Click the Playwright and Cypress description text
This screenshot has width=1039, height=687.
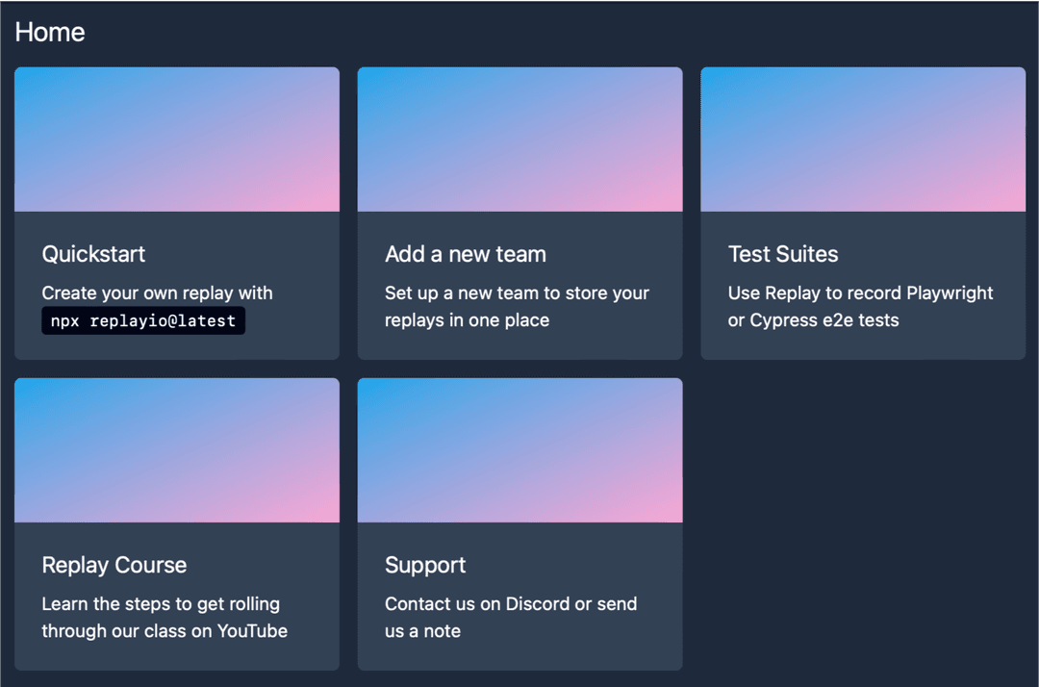(x=859, y=306)
